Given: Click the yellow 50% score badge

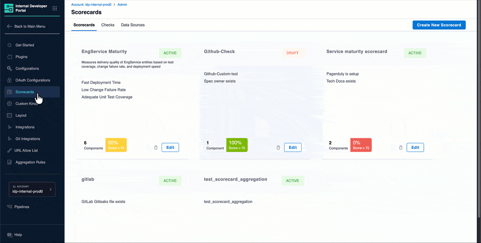Looking at the screenshot, I should [x=116, y=145].
